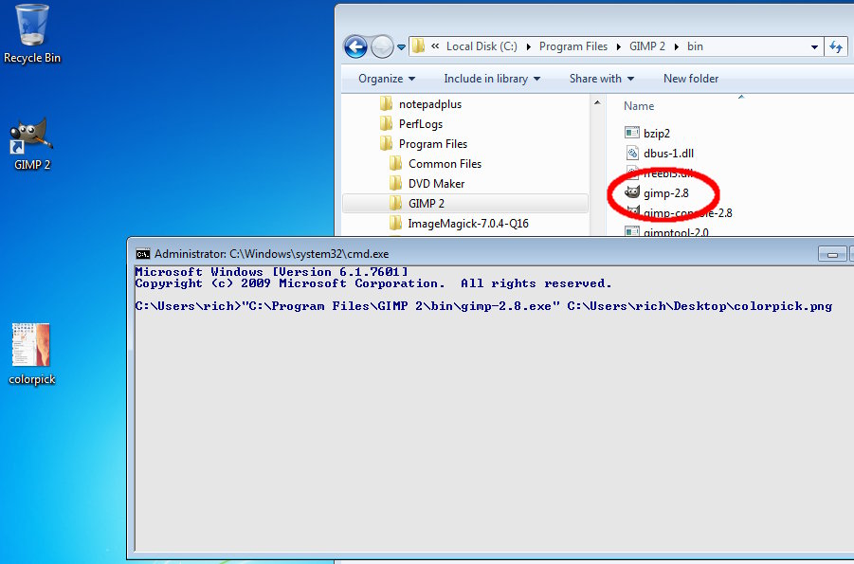Screen dimensions: 854x564
Task: Select the ImageMagick-7.0.4-Q16 folder in tree
Action: 468,224
